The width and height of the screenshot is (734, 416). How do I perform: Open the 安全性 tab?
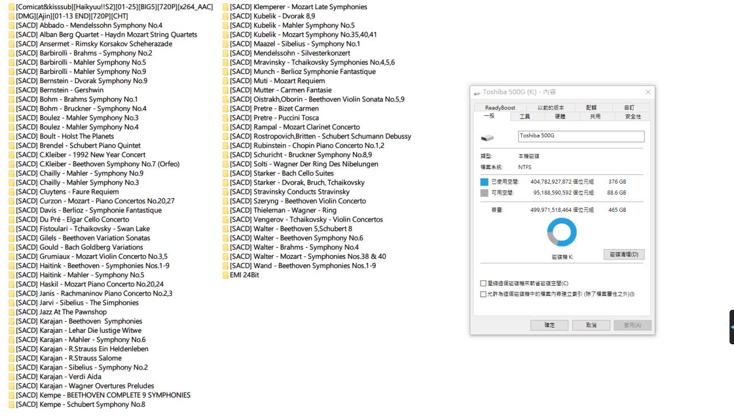pyautogui.click(x=633, y=116)
